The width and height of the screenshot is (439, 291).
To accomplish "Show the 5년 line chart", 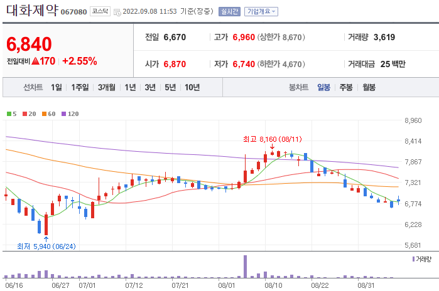I will pyautogui.click(x=170, y=88).
